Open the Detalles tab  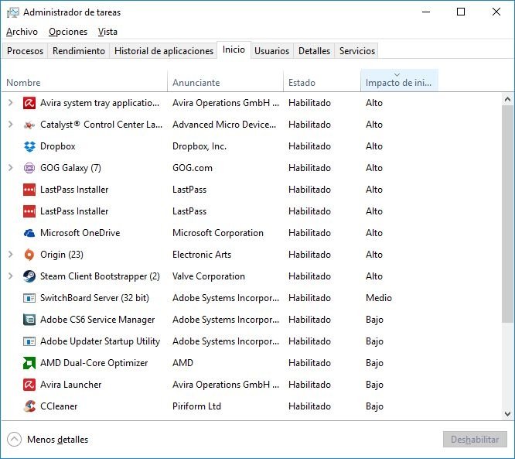[x=314, y=51]
